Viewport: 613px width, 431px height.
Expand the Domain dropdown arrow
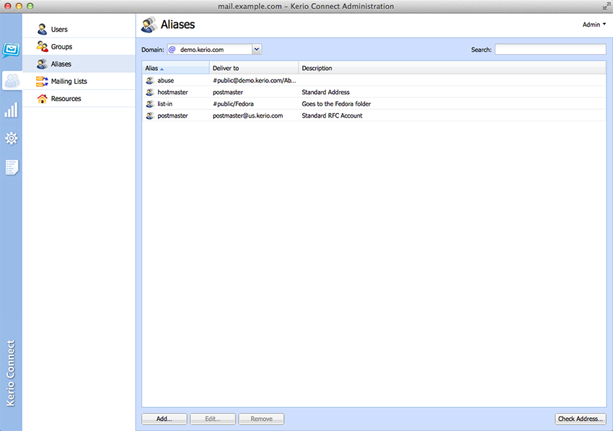pos(257,50)
